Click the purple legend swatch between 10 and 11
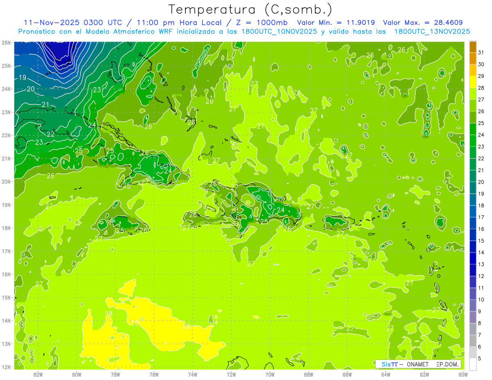492x380 pixels. (473, 294)
